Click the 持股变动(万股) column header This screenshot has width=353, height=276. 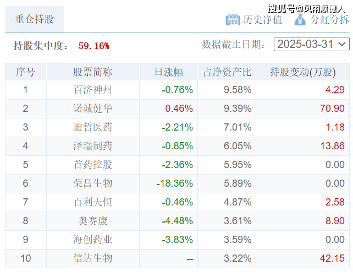click(x=303, y=72)
